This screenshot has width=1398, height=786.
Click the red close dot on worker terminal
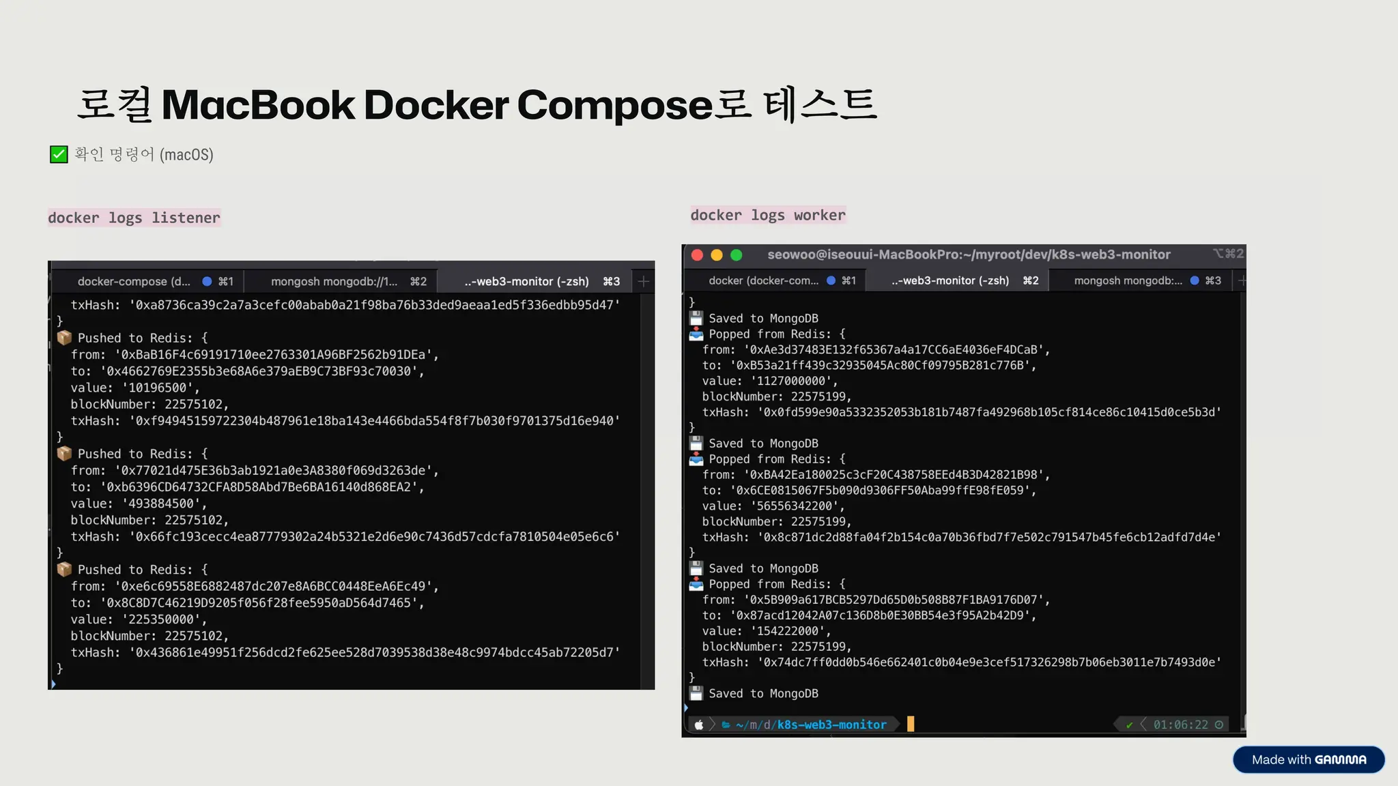[697, 255]
